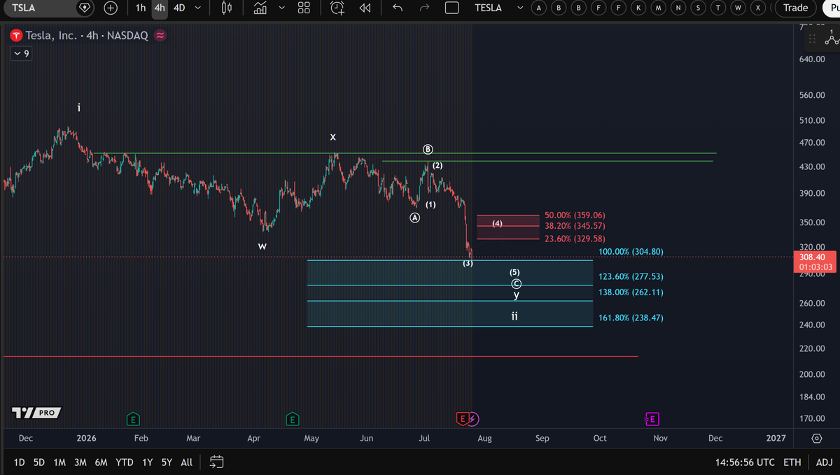Viewport: 840px width, 475px height.
Task: Expand the indicator favorites dropdown arrow
Action: (281, 8)
